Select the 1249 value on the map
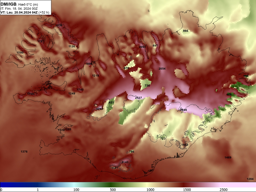This screenshot has width=256, height=192. coord(72,93)
